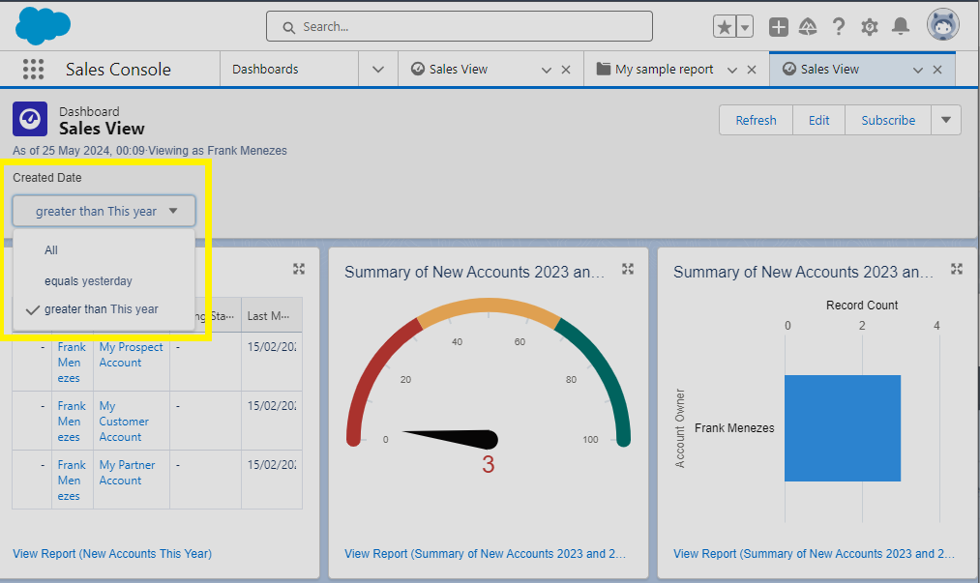Open the more dashboard actions dropdown arrow
Screen dimensions: 980x583
point(946,120)
